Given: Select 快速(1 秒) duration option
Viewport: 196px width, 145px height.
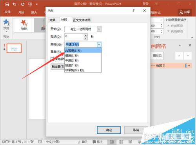Looking at the screenshot, I should [x=83, y=65].
